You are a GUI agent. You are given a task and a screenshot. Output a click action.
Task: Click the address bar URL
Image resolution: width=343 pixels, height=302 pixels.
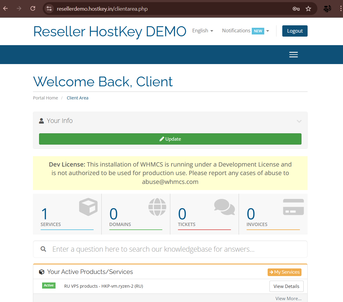point(102,9)
